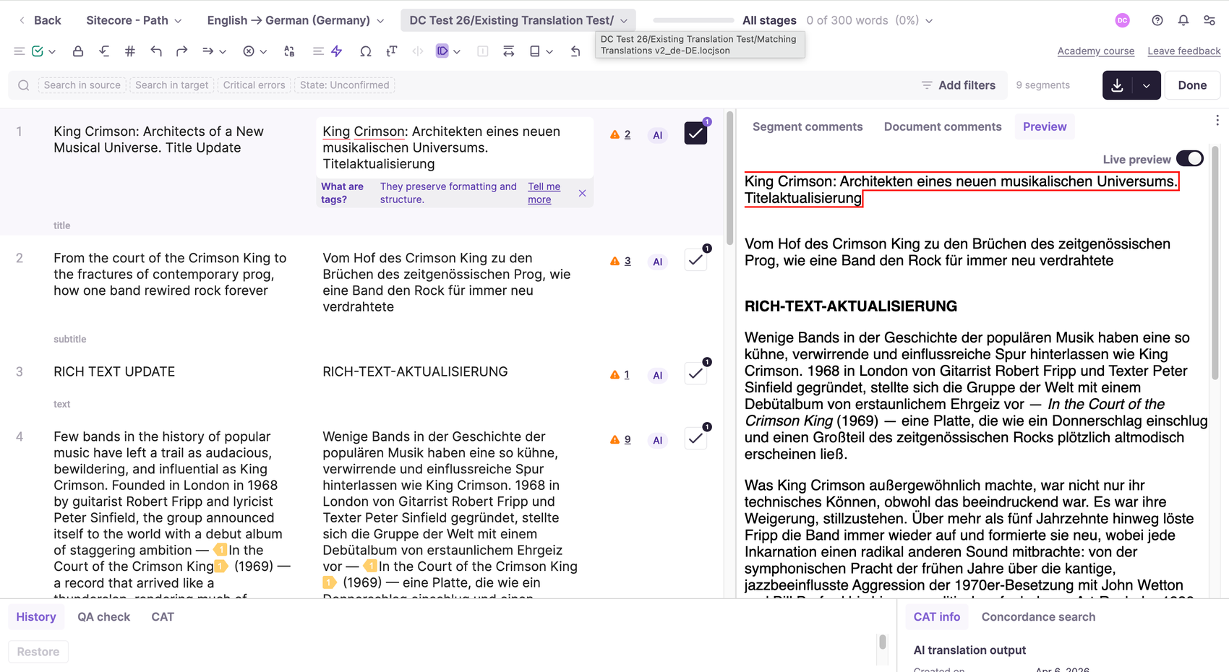
Task: Expand the All stages progress dropdown
Action: click(929, 21)
